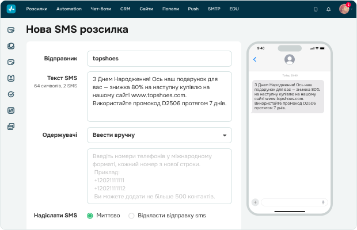
Task: Tap the back arrow in phone preview
Action: 255,59
